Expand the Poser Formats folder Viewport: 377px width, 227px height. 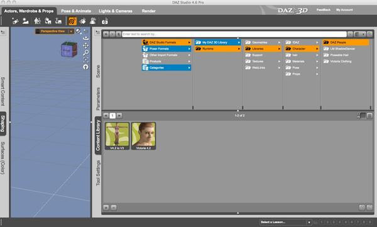coord(167,48)
